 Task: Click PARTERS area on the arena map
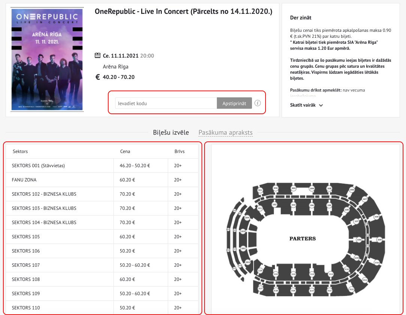[x=302, y=238]
